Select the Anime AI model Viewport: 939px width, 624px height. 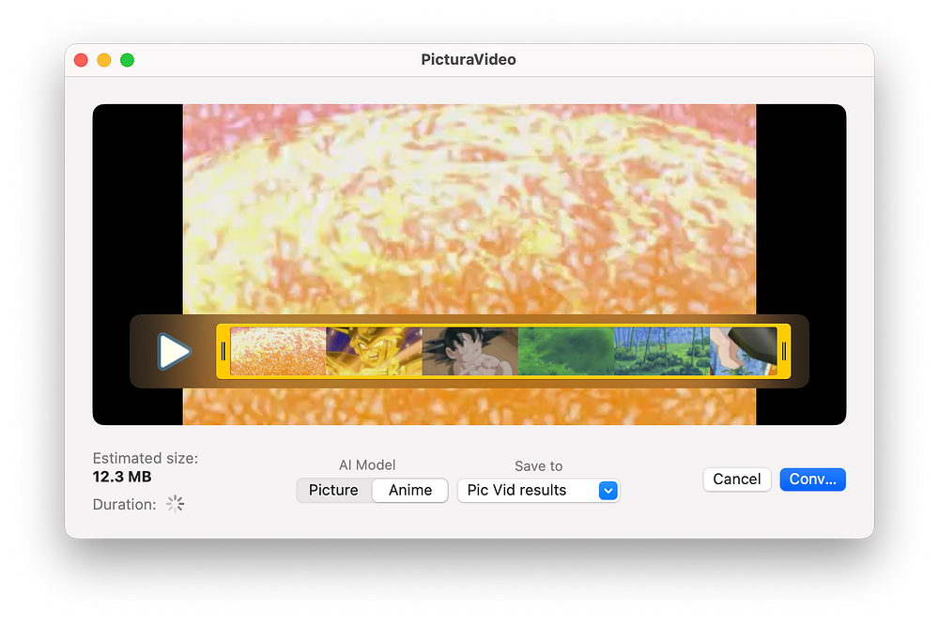point(410,490)
